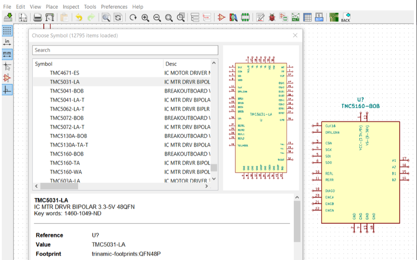Click horizontal scrollbar right arrow in list
This screenshot has height=260, width=417.
pyautogui.click(x=206, y=186)
